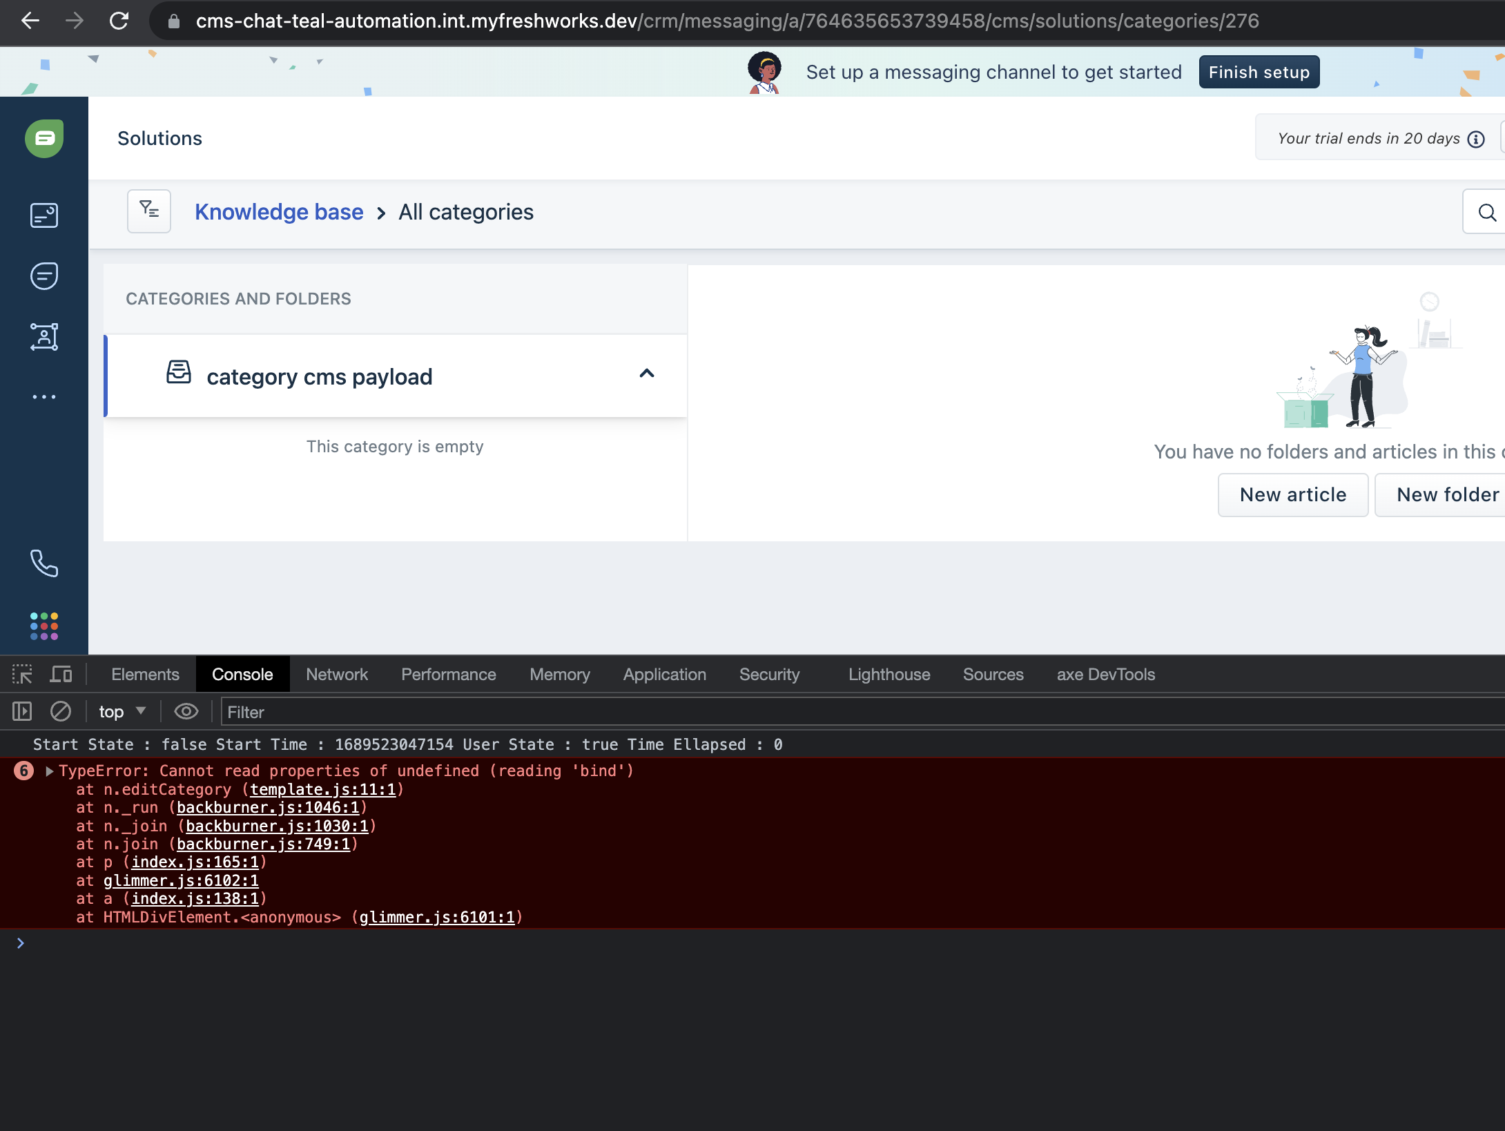Toggle DevTools device toolbar icon
This screenshot has width=1505, height=1131.
click(x=61, y=674)
